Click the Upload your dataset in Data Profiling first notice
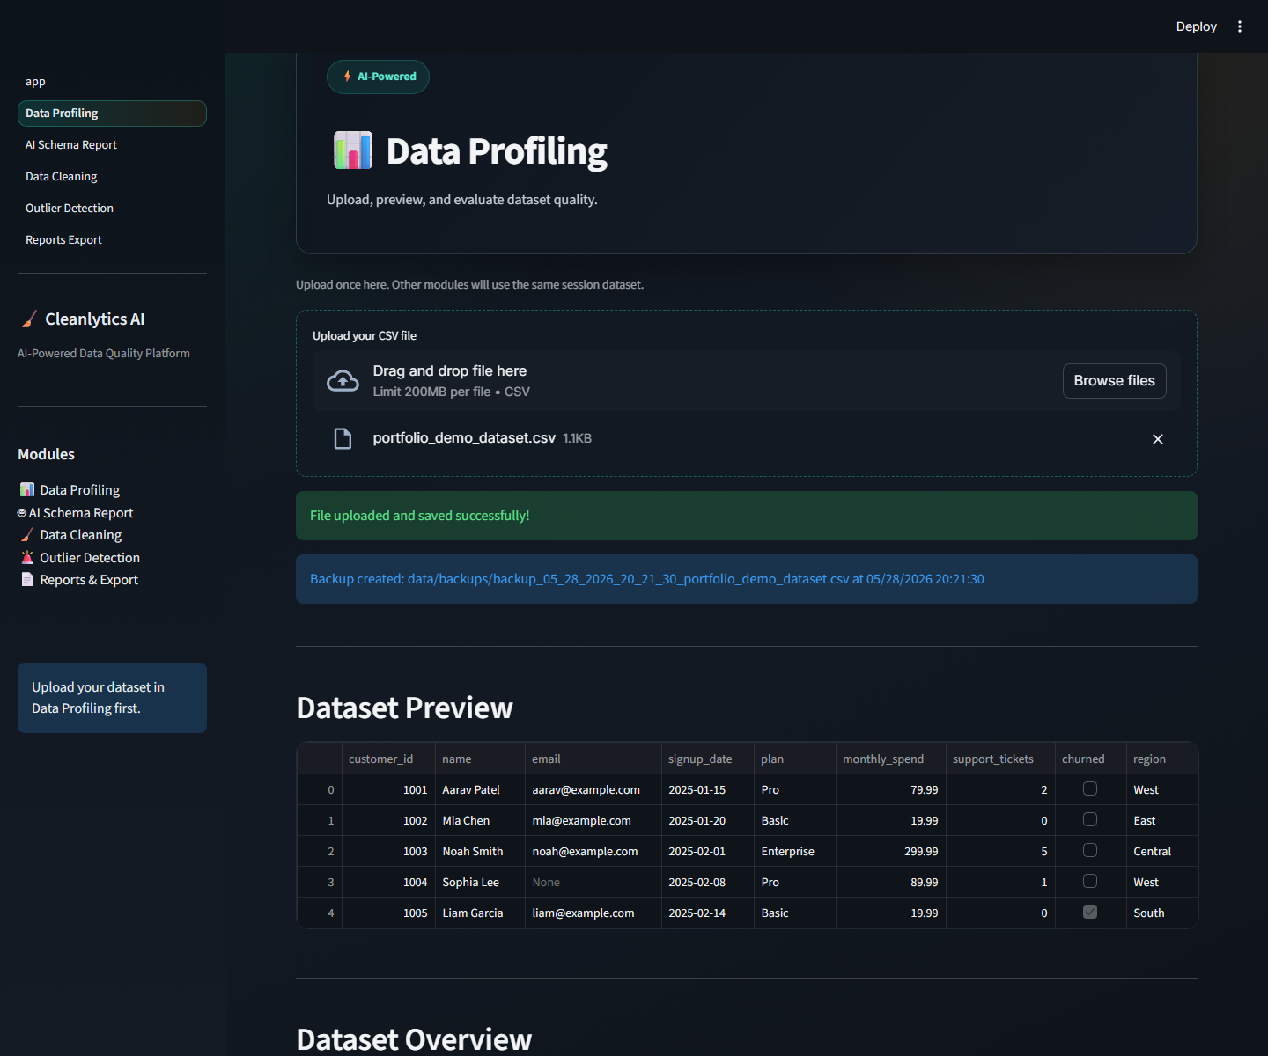Image resolution: width=1268 pixels, height=1056 pixels. coord(112,698)
